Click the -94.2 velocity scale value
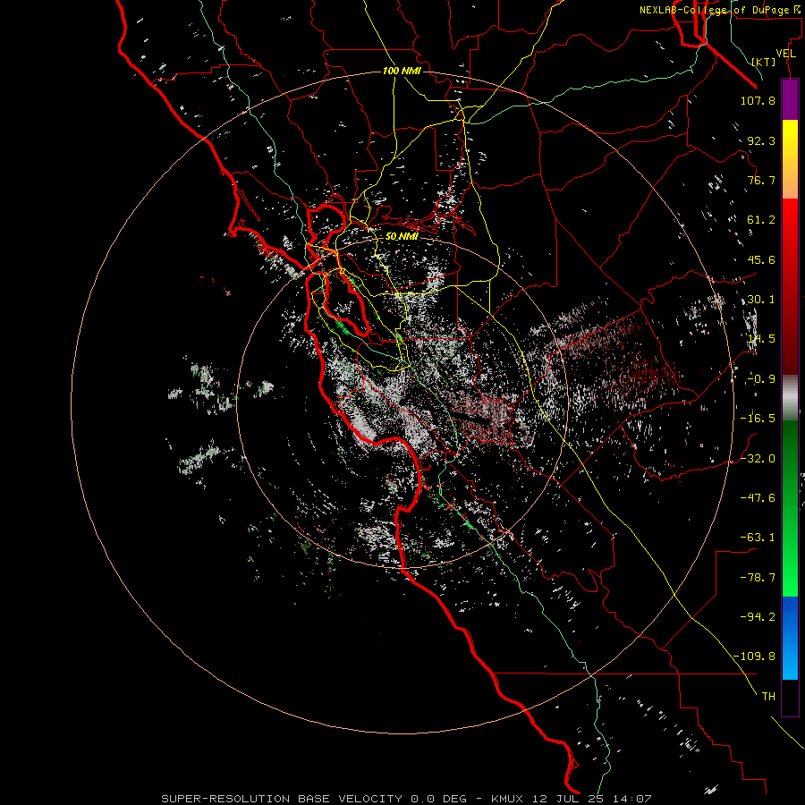This screenshot has height=805, width=805. point(758,617)
